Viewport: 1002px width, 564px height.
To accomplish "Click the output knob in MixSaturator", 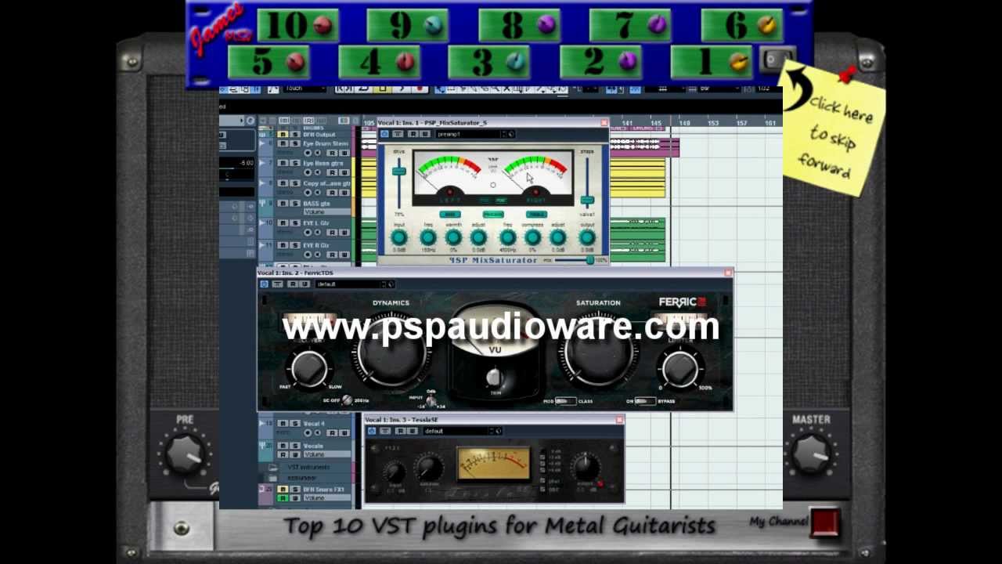I will [587, 237].
